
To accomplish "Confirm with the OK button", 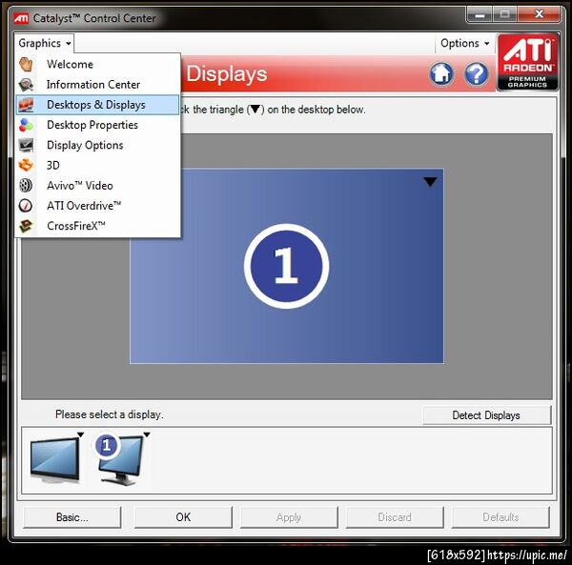I will point(183,517).
